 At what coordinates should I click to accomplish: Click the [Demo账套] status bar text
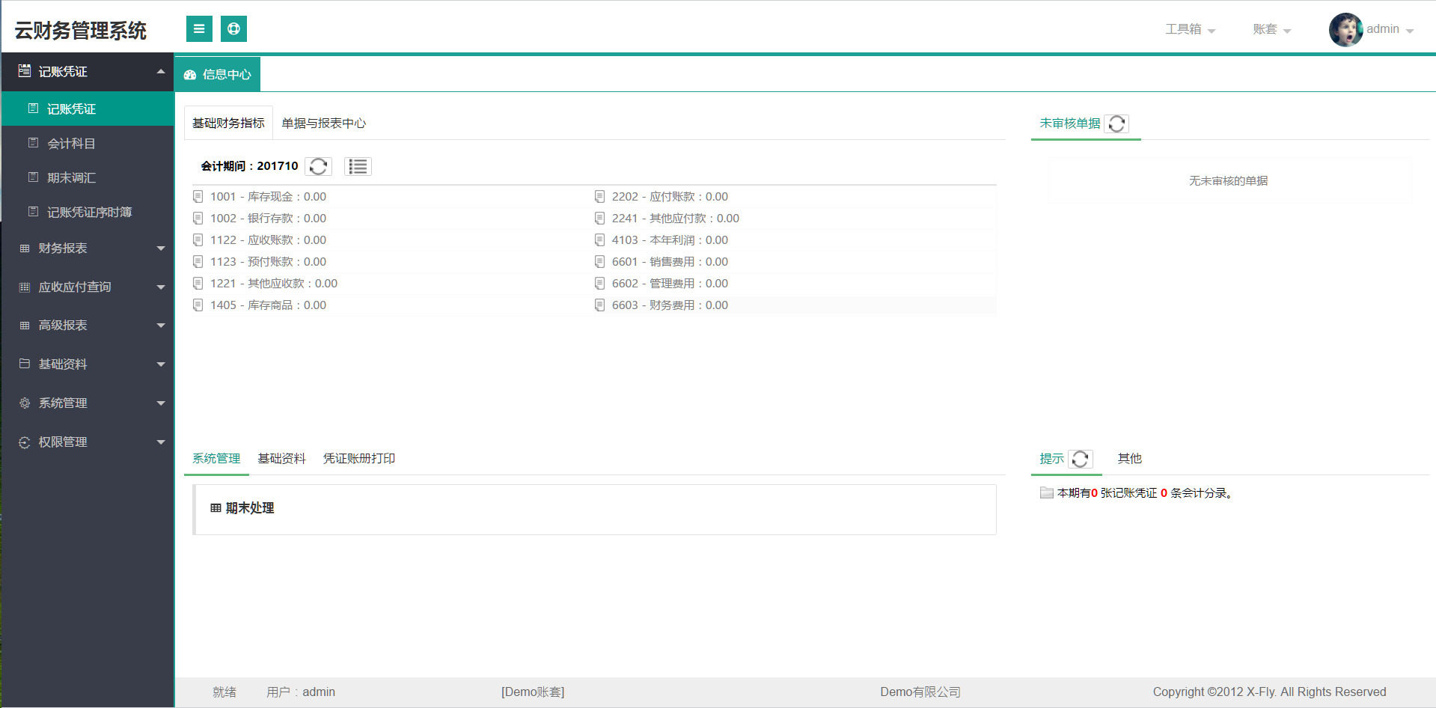[x=533, y=692]
